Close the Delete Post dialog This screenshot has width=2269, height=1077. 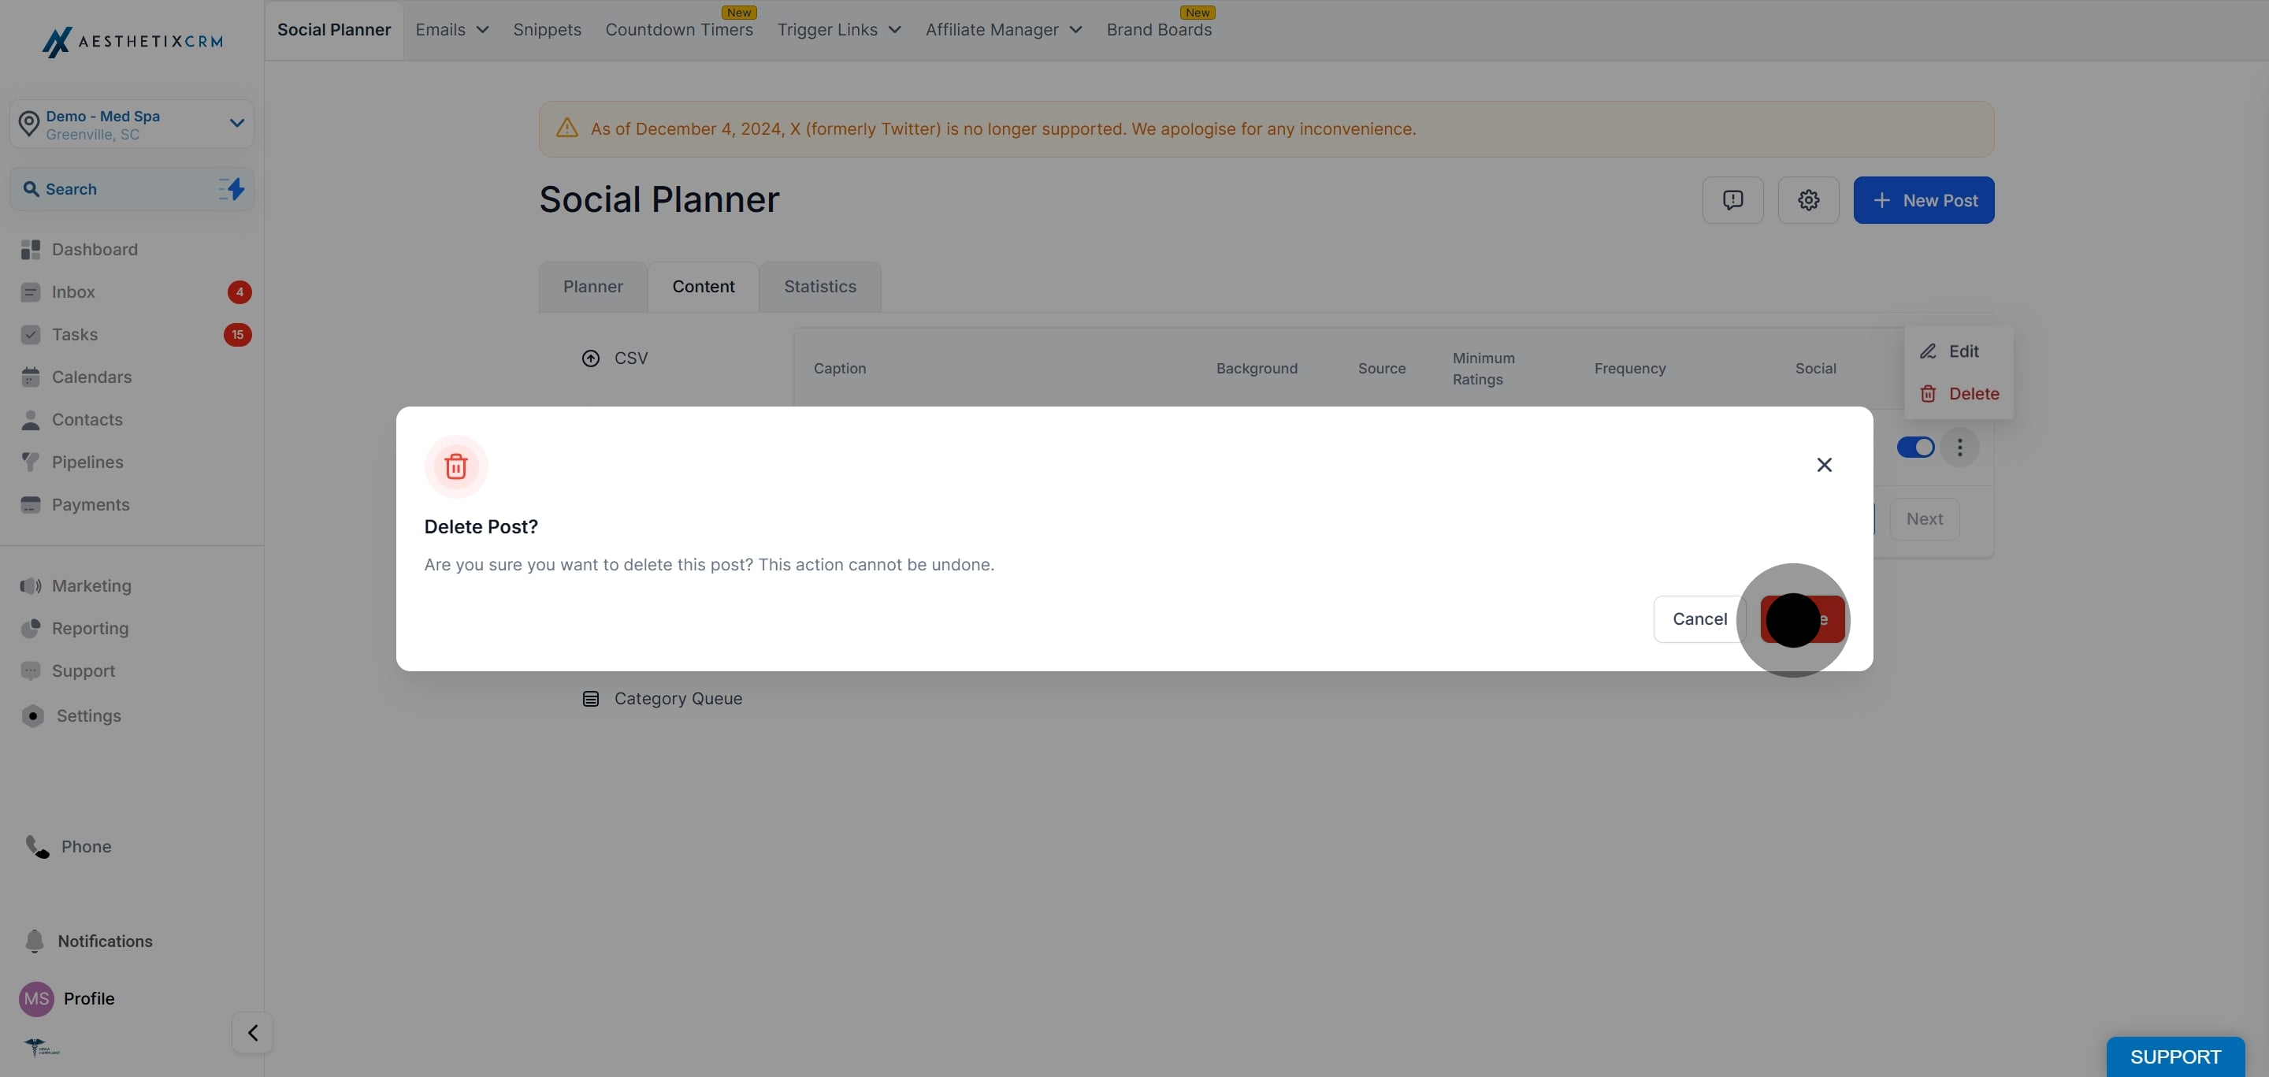point(1823,464)
